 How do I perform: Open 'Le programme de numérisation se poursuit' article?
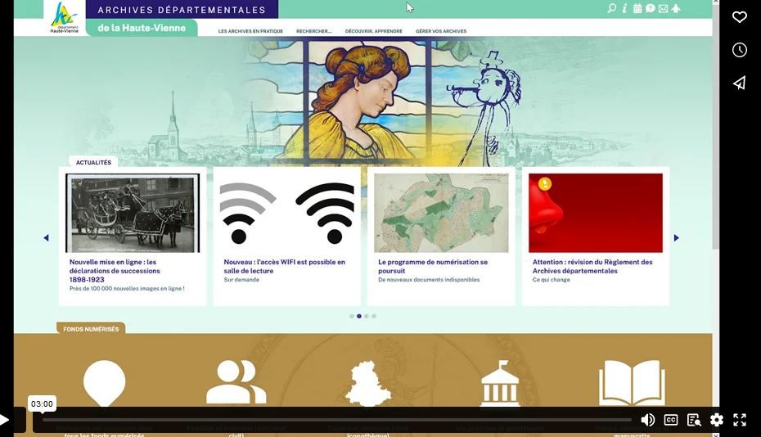(x=432, y=266)
